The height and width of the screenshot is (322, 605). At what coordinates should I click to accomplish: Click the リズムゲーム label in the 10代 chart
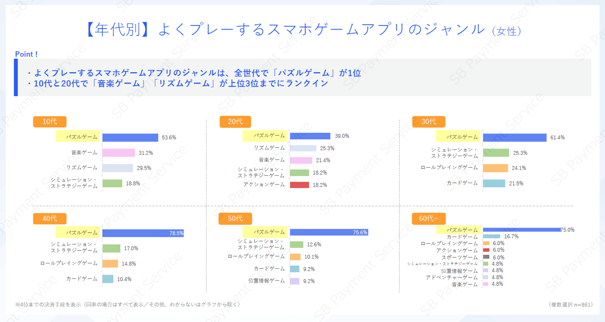pos(82,168)
